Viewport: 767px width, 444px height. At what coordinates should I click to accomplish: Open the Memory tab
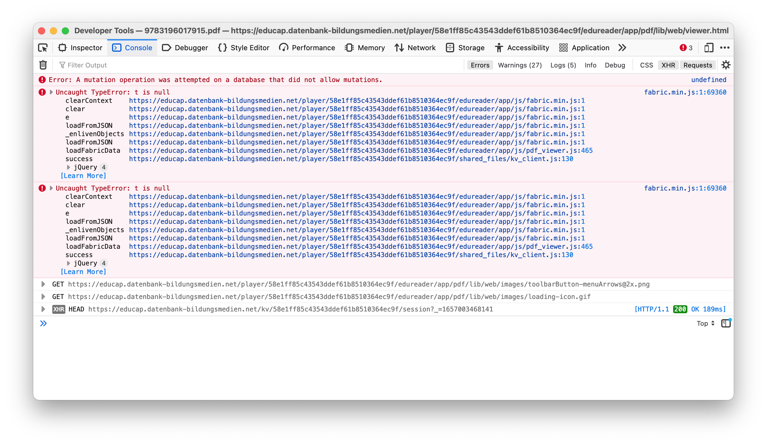365,48
